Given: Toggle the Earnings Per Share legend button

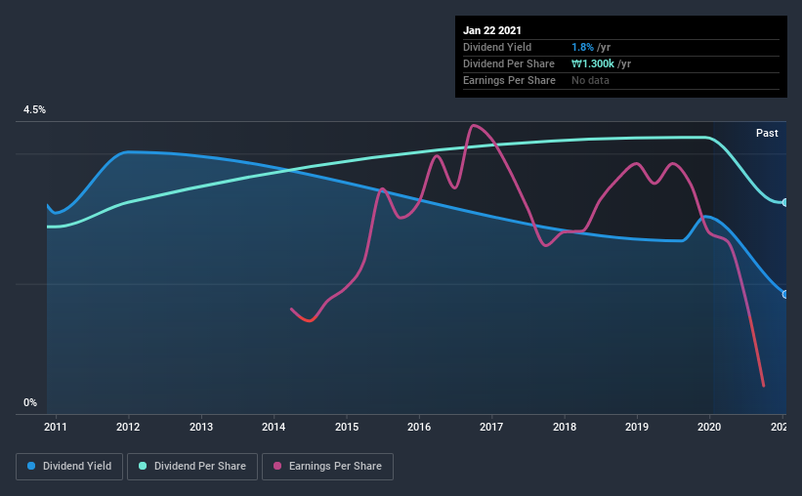Looking at the screenshot, I should click(327, 467).
